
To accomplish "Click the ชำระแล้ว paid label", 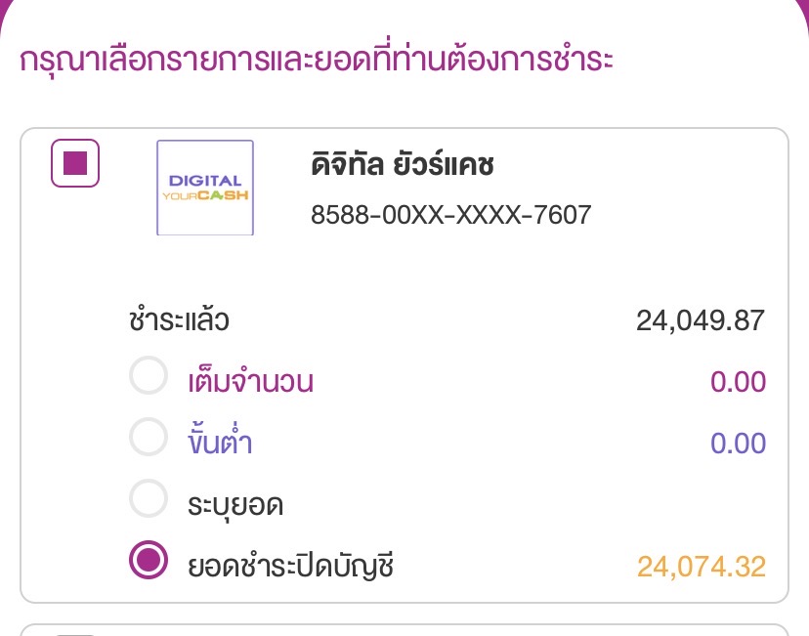I will click(x=179, y=319).
